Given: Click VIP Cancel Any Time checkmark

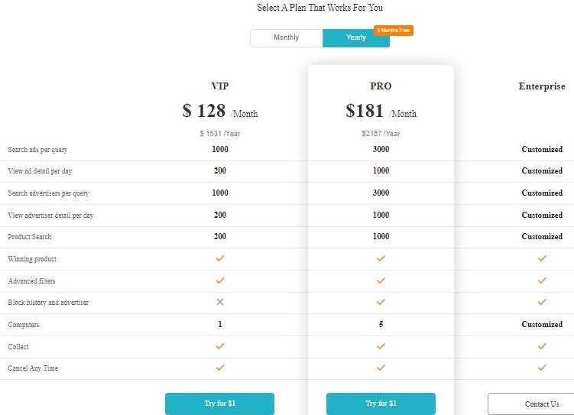Looking at the screenshot, I should (220, 368).
